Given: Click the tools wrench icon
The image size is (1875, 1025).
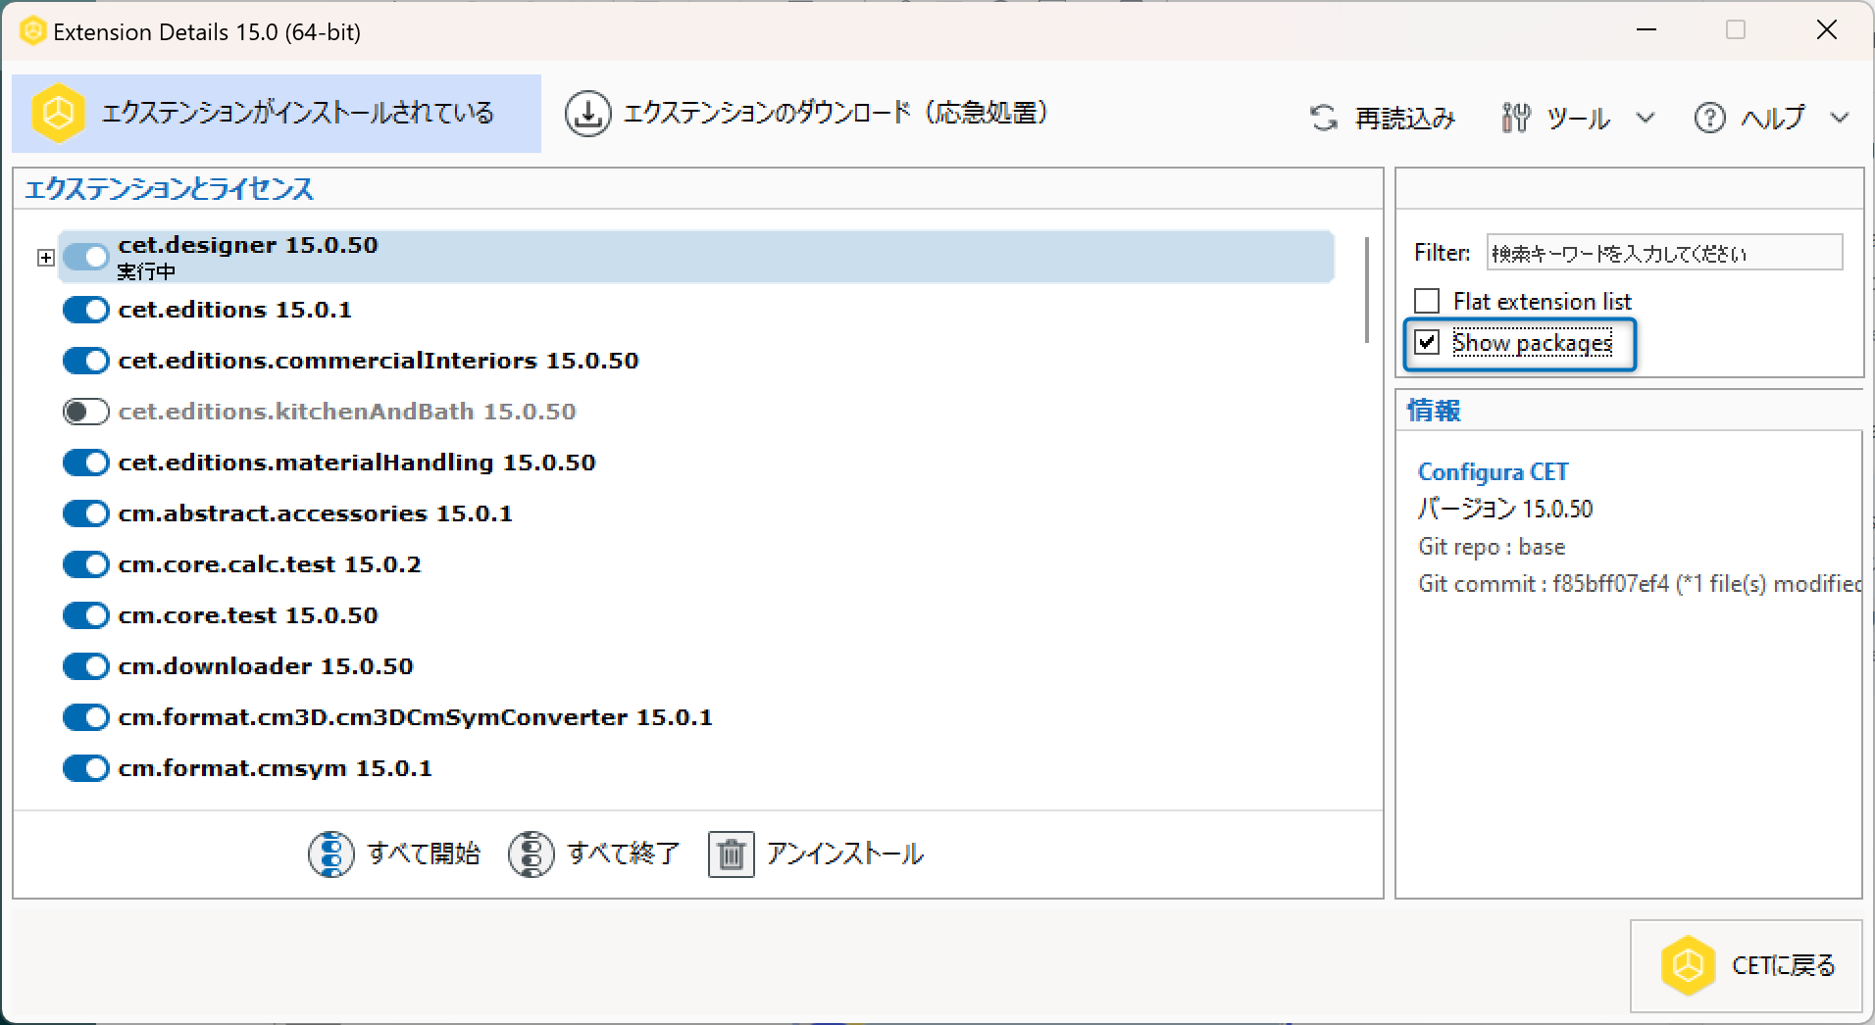Looking at the screenshot, I should coord(1516,119).
